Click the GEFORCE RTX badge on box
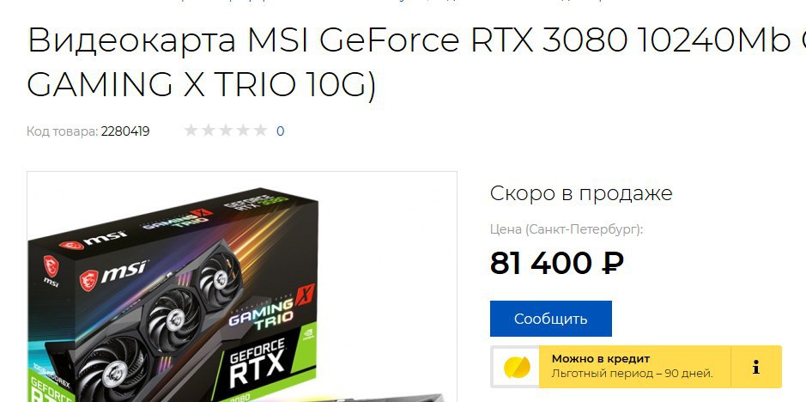 tap(256, 364)
